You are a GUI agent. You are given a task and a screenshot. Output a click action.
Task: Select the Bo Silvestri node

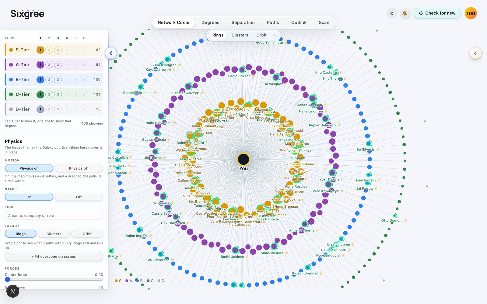(369, 143)
